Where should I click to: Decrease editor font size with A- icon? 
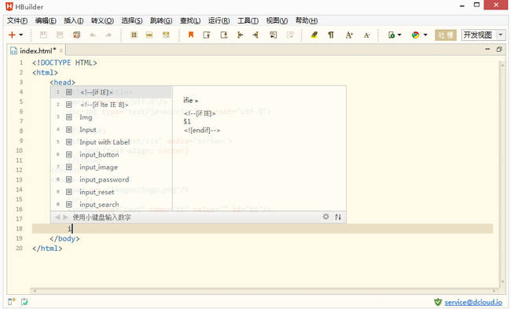tap(366, 35)
